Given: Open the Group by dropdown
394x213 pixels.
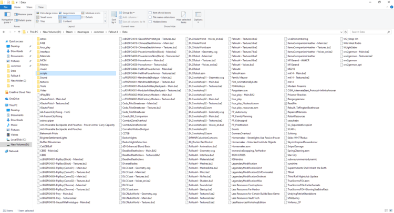Looking at the screenshot, I should click(x=127, y=13).
